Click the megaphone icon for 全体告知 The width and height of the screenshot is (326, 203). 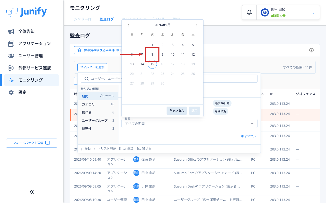tap(11, 31)
